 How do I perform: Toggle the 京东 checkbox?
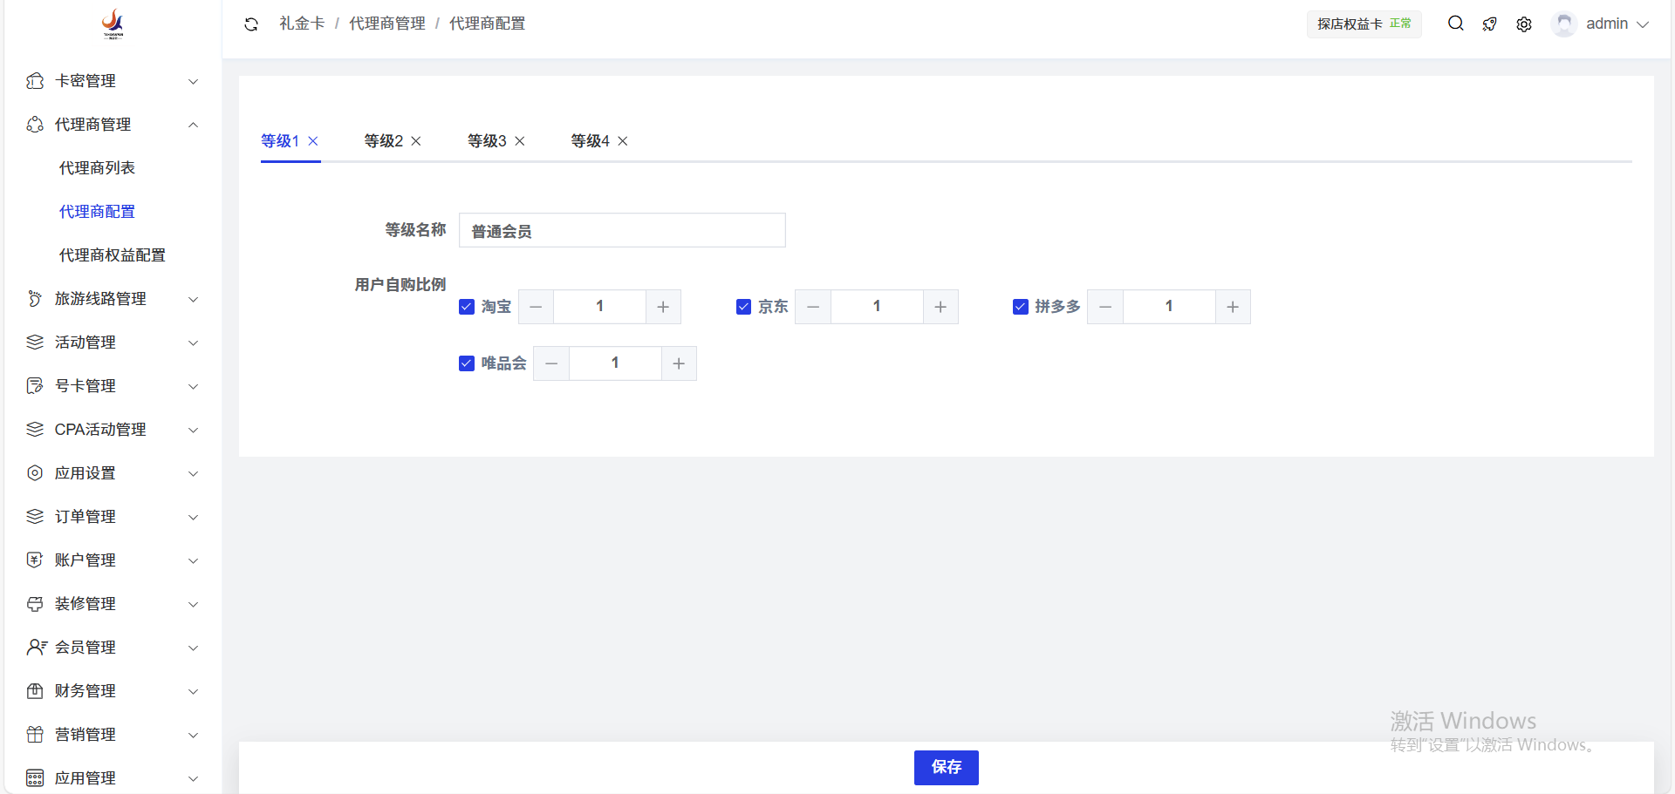pos(743,307)
